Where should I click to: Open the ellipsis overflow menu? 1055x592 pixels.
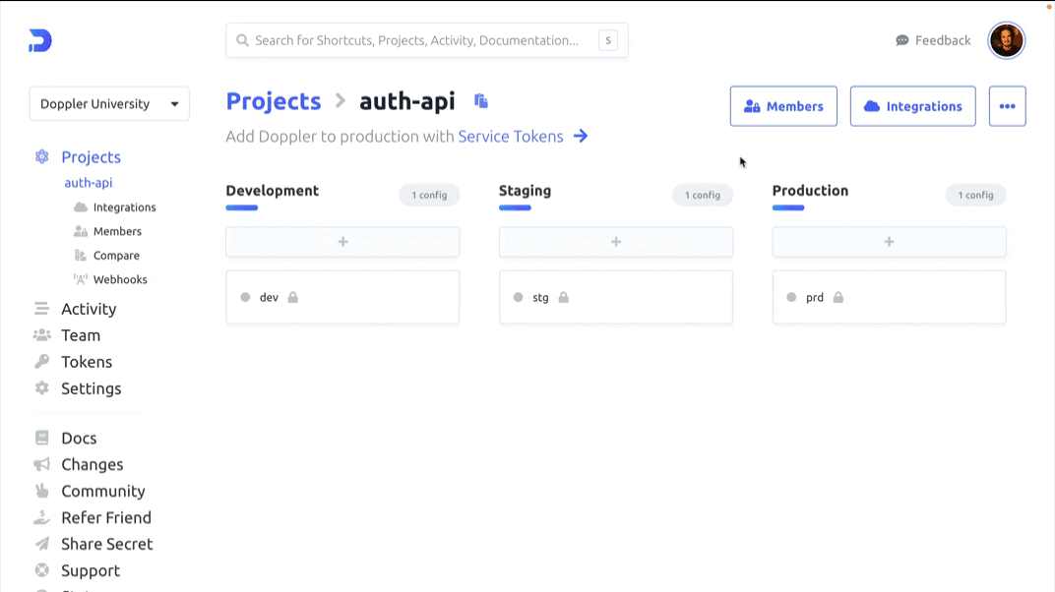[1007, 105]
